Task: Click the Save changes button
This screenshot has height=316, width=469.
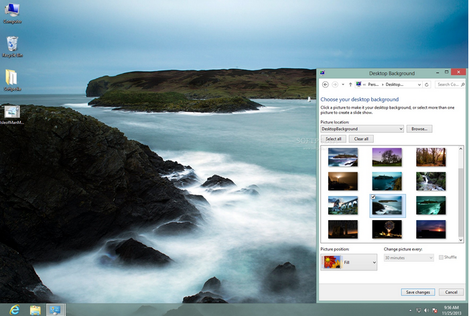Action: click(418, 292)
